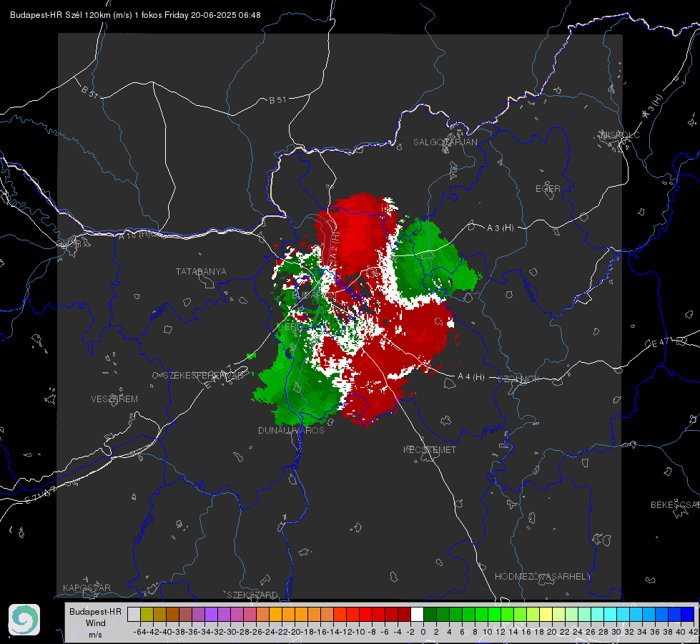700x644 pixels.
Task: Pick the yellow swatch between 18 and 20
Action: 546,614
